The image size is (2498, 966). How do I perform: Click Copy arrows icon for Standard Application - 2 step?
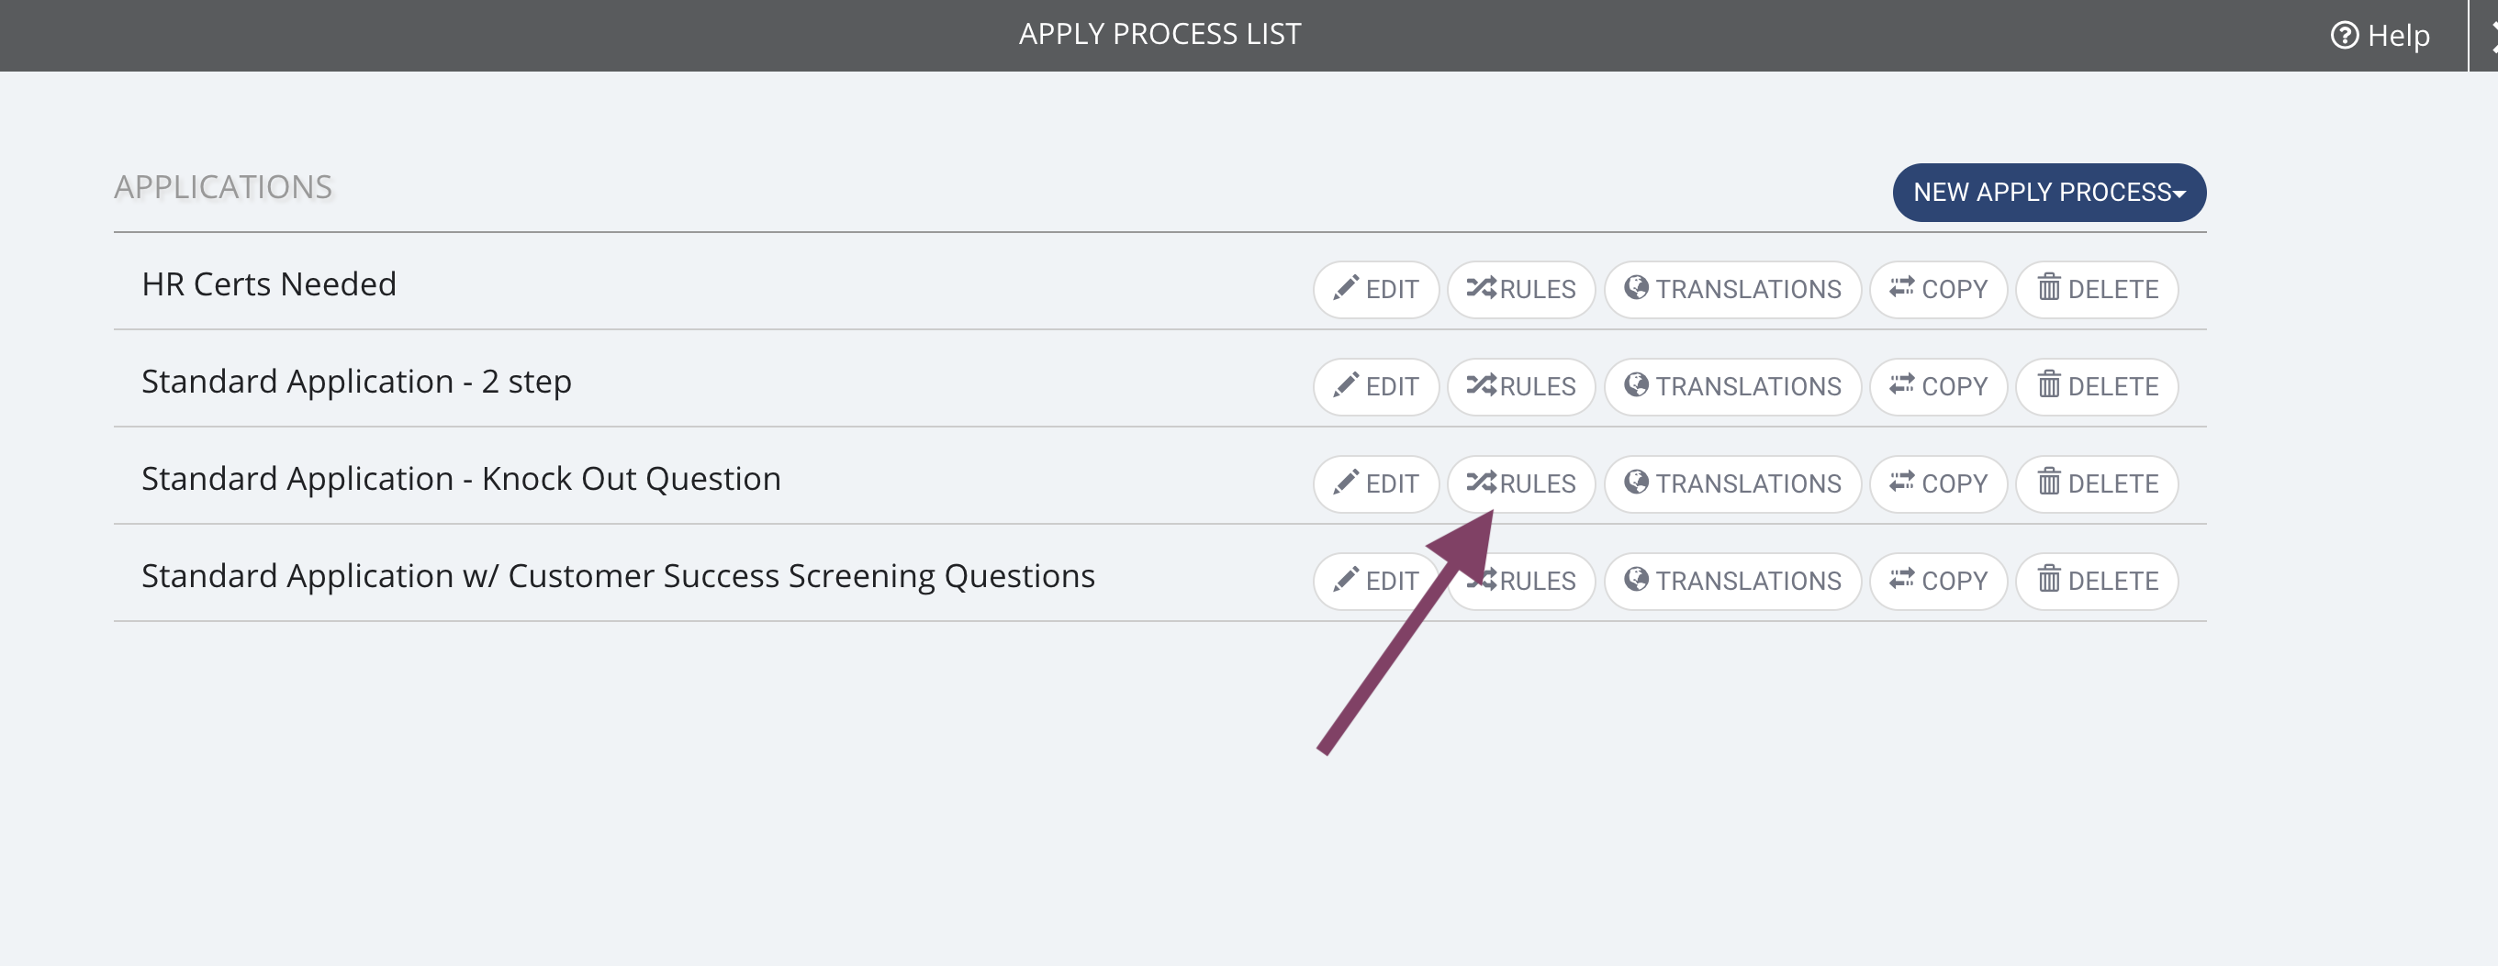tap(1900, 384)
